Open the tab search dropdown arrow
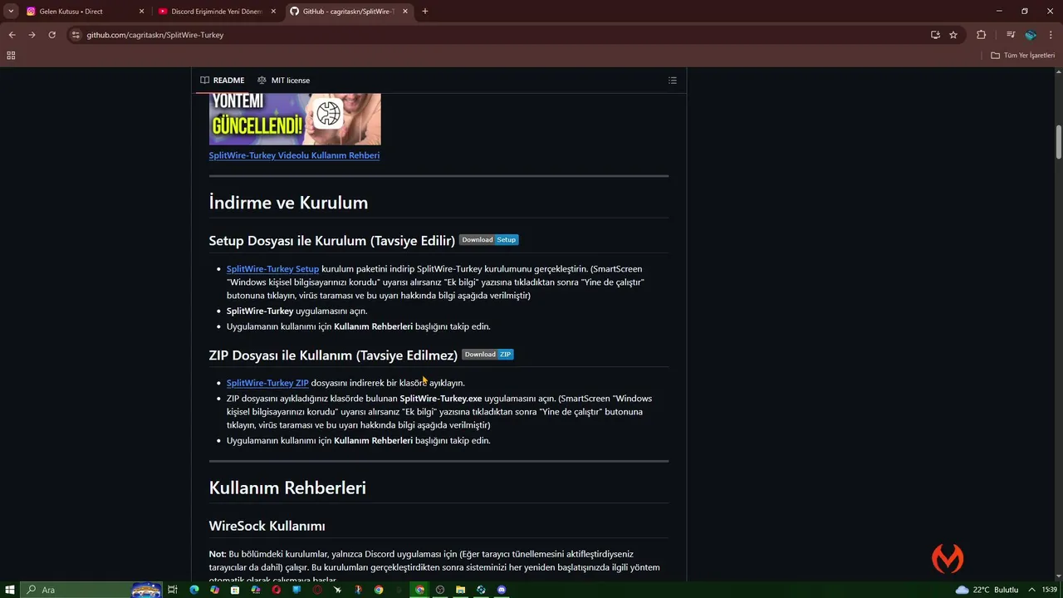1063x598 pixels. pyautogui.click(x=11, y=12)
